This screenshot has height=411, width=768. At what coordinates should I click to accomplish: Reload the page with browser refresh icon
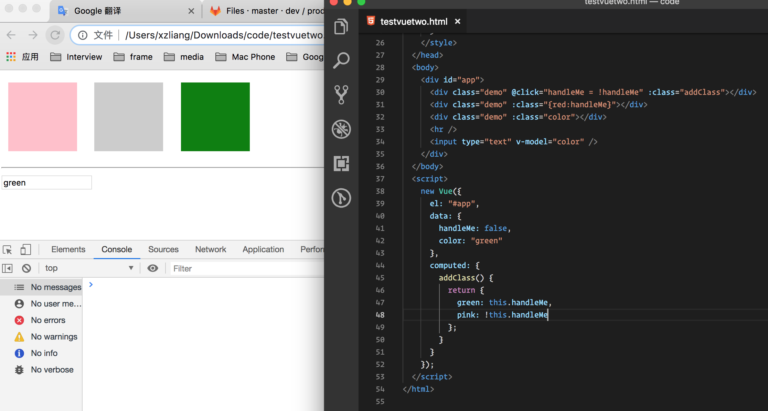pyautogui.click(x=55, y=35)
